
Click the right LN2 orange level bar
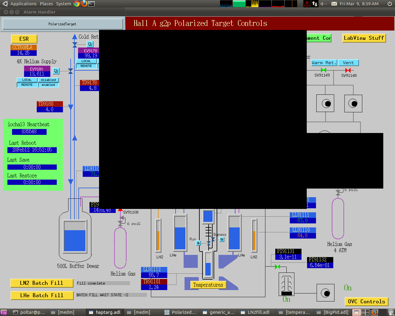tap(254, 235)
